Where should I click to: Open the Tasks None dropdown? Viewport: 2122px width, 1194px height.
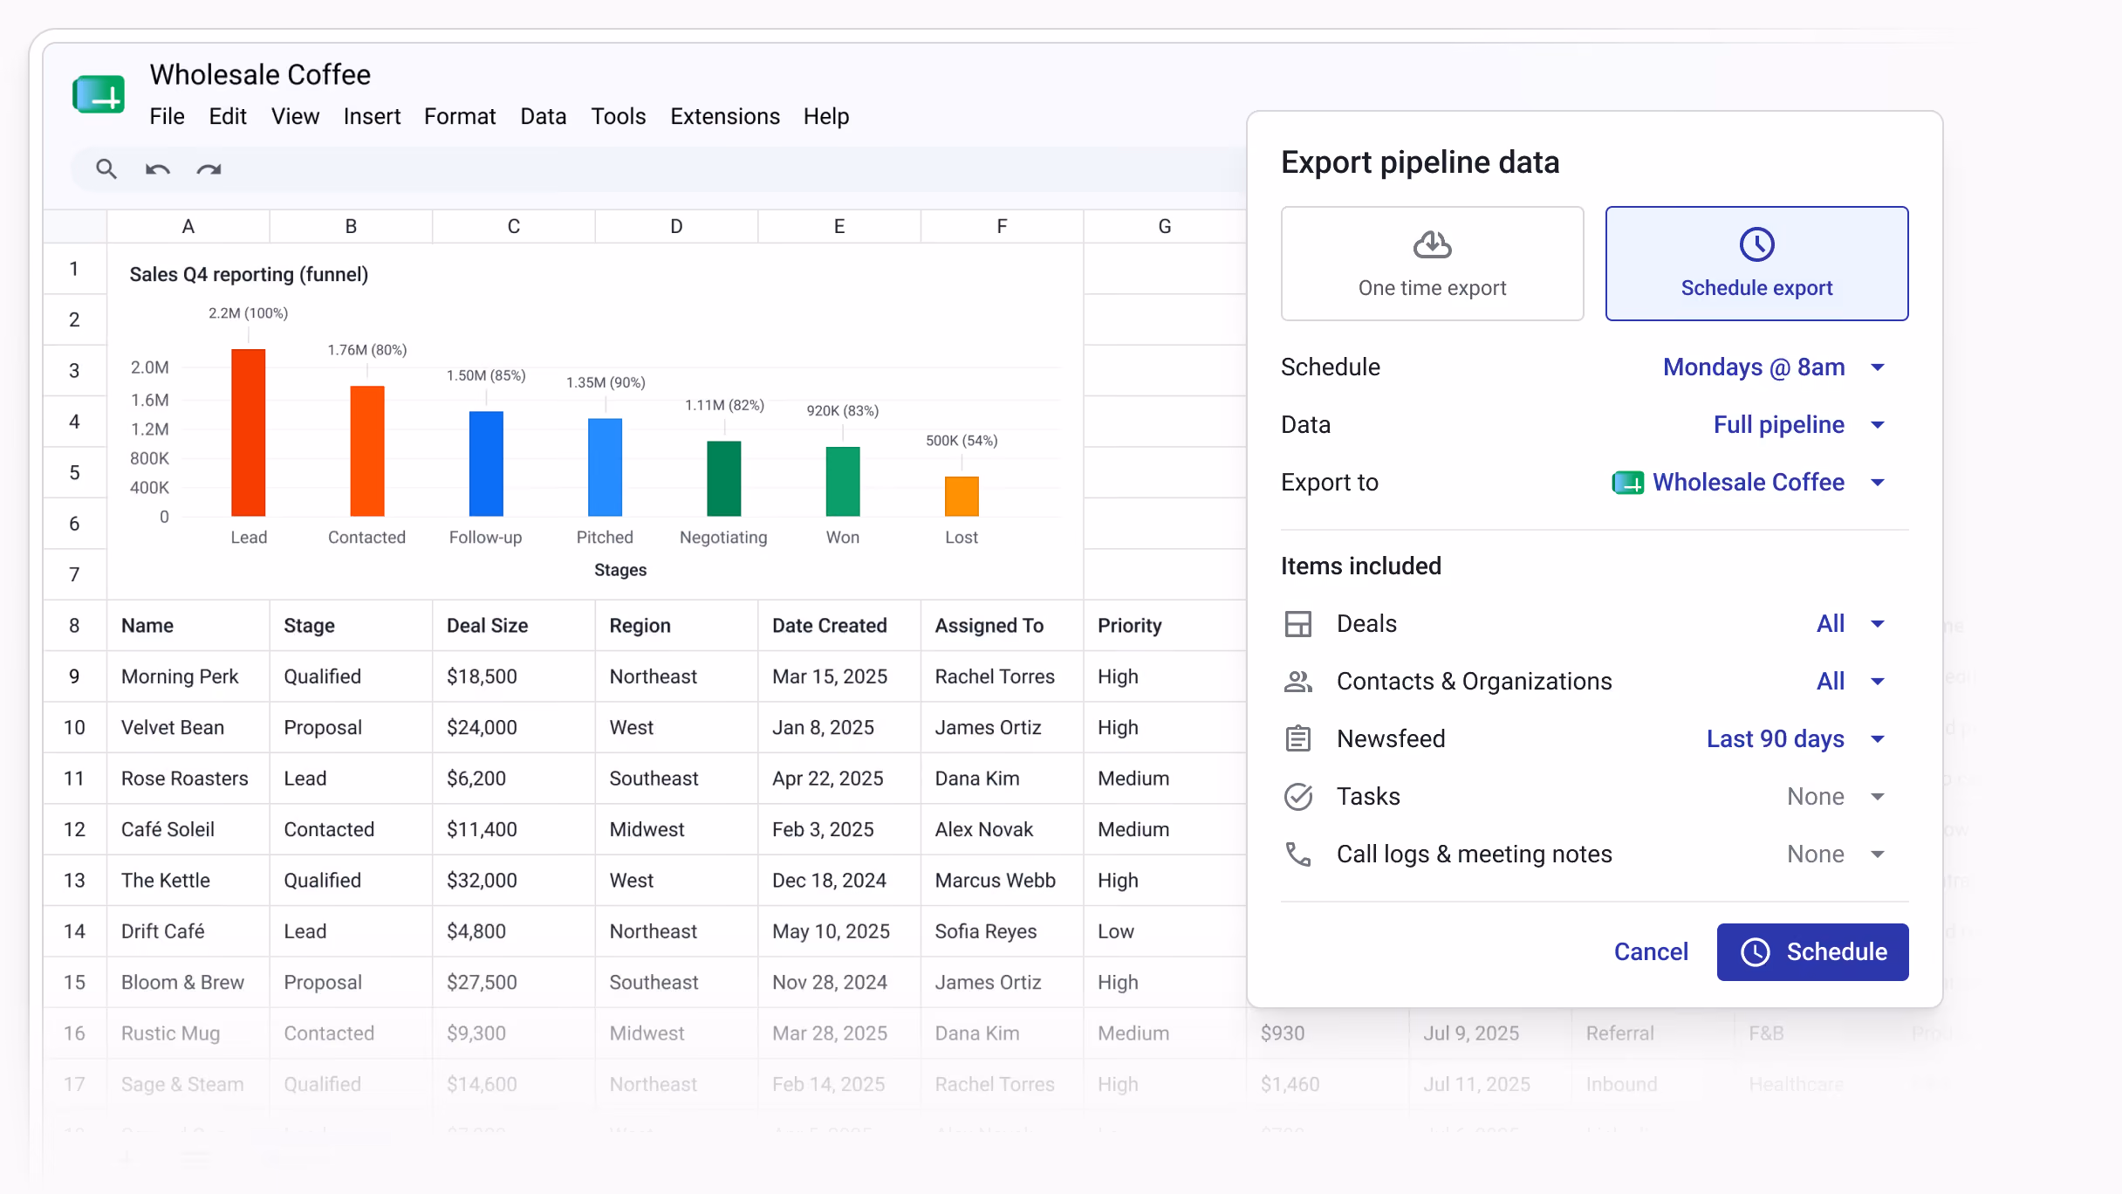tap(1837, 797)
